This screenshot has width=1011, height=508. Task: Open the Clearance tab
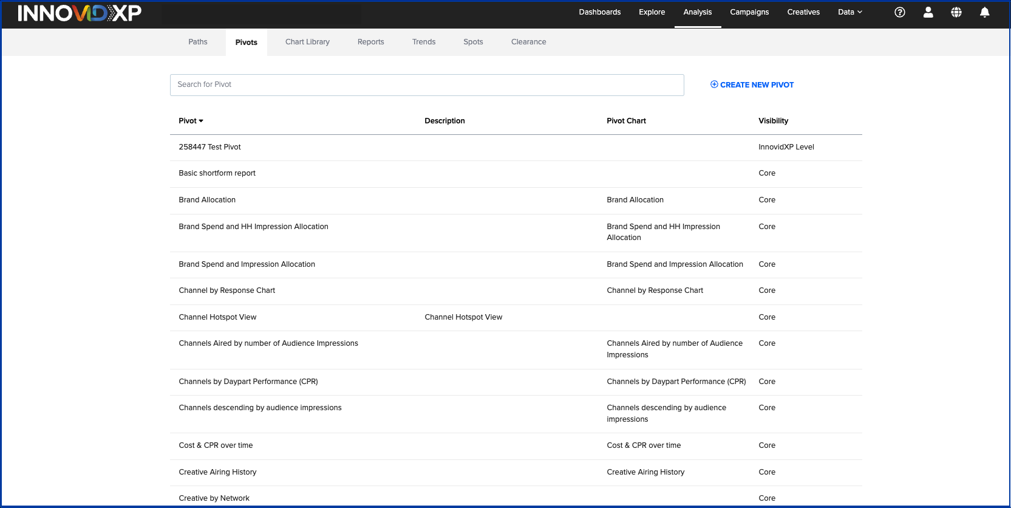(x=529, y=42)
